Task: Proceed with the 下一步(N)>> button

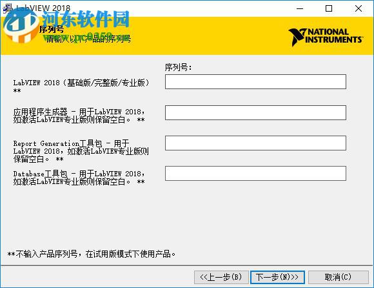Action: point(277,277)
